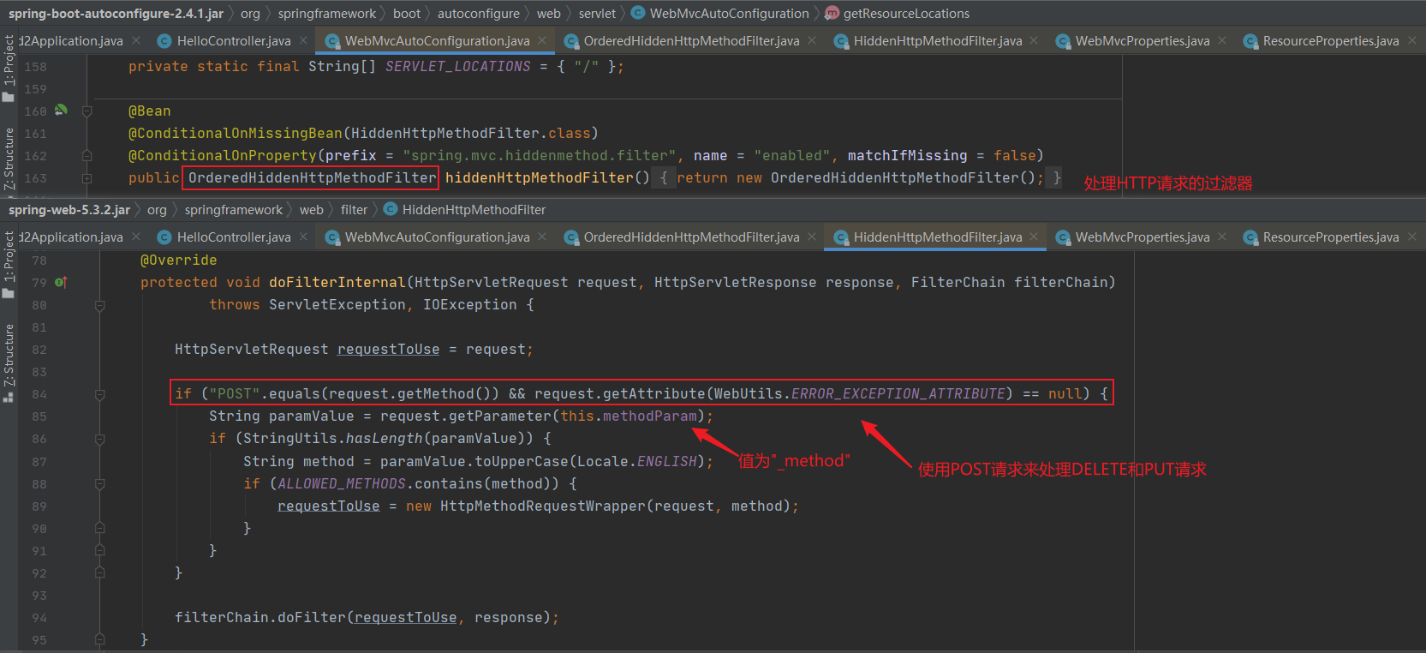Click the WebMvcAutoConfiguration class breadcrumb
1426x653 pixels.
(x=719, y=13)
